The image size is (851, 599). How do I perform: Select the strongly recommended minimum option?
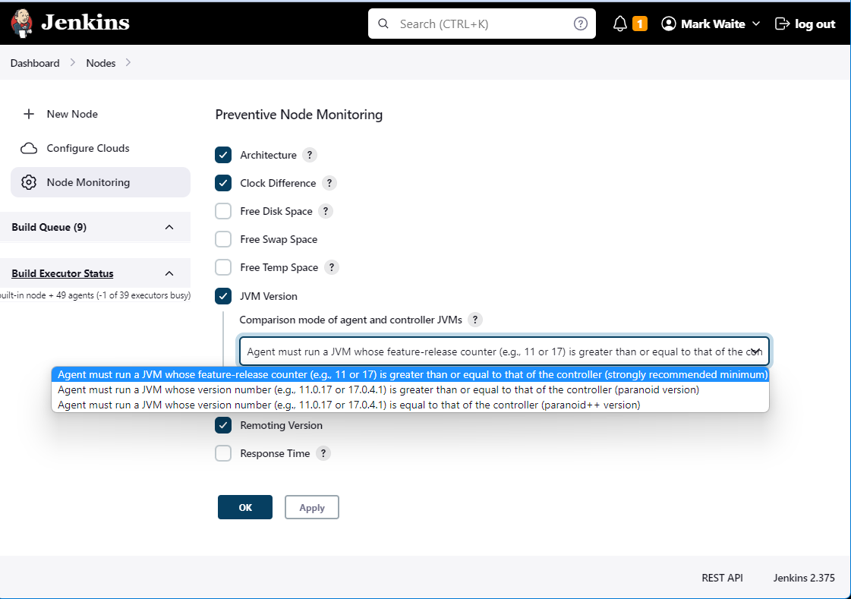pos(410,375)
